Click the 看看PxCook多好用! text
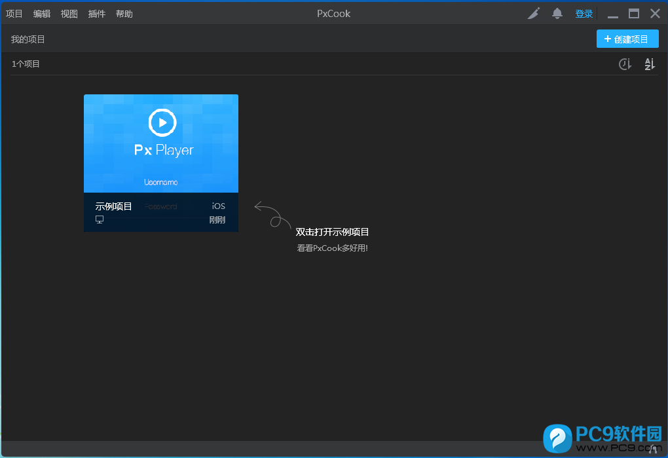The width and height of the screenshot is (668, 458). point(332,248)
